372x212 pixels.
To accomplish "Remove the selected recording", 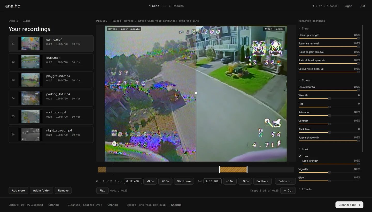I will tap(63, 191).
